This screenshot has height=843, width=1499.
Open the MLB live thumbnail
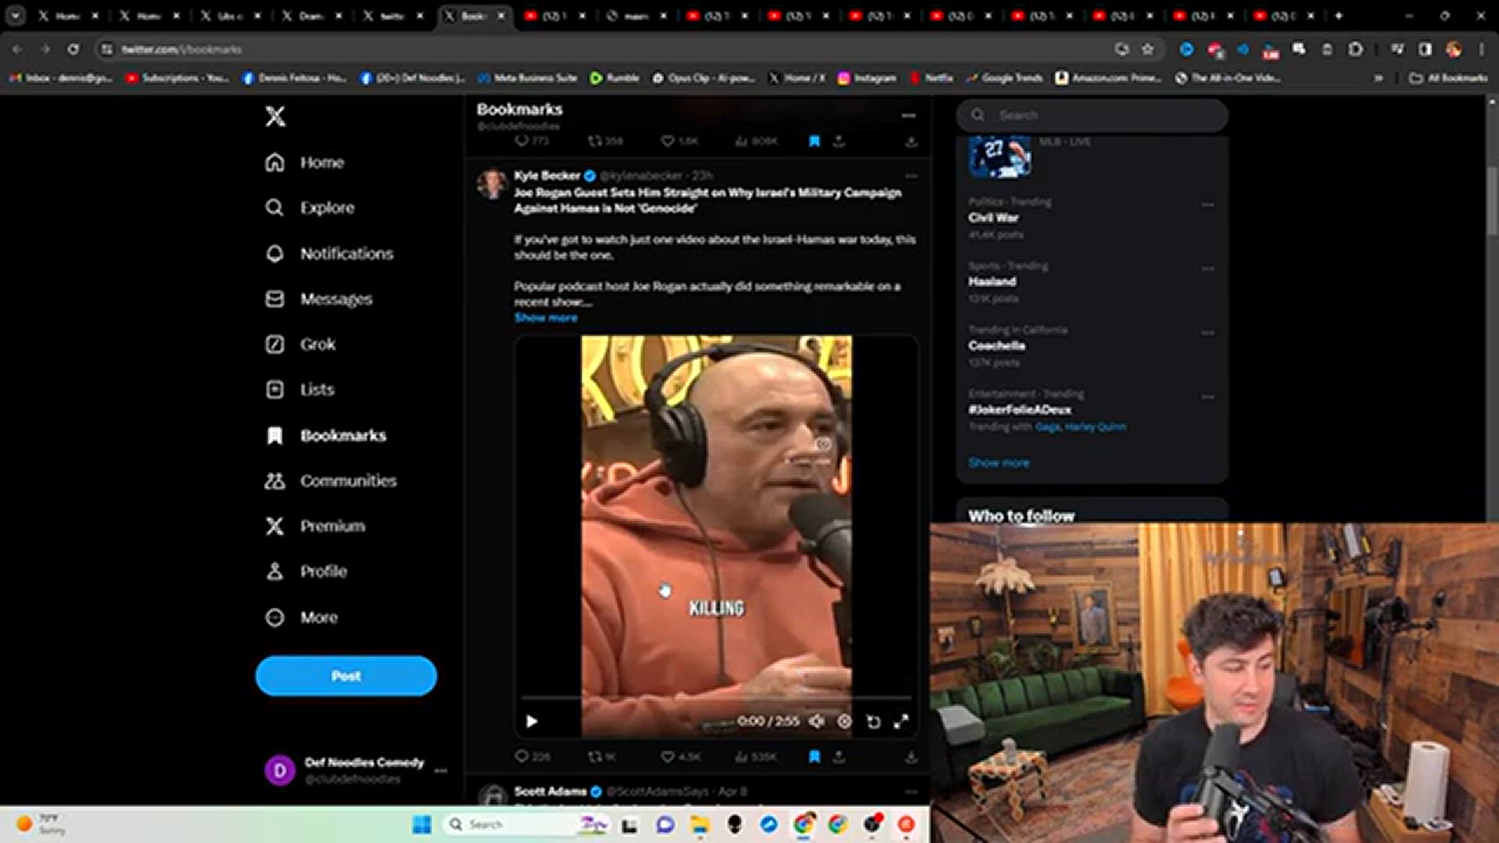[999, 156]
